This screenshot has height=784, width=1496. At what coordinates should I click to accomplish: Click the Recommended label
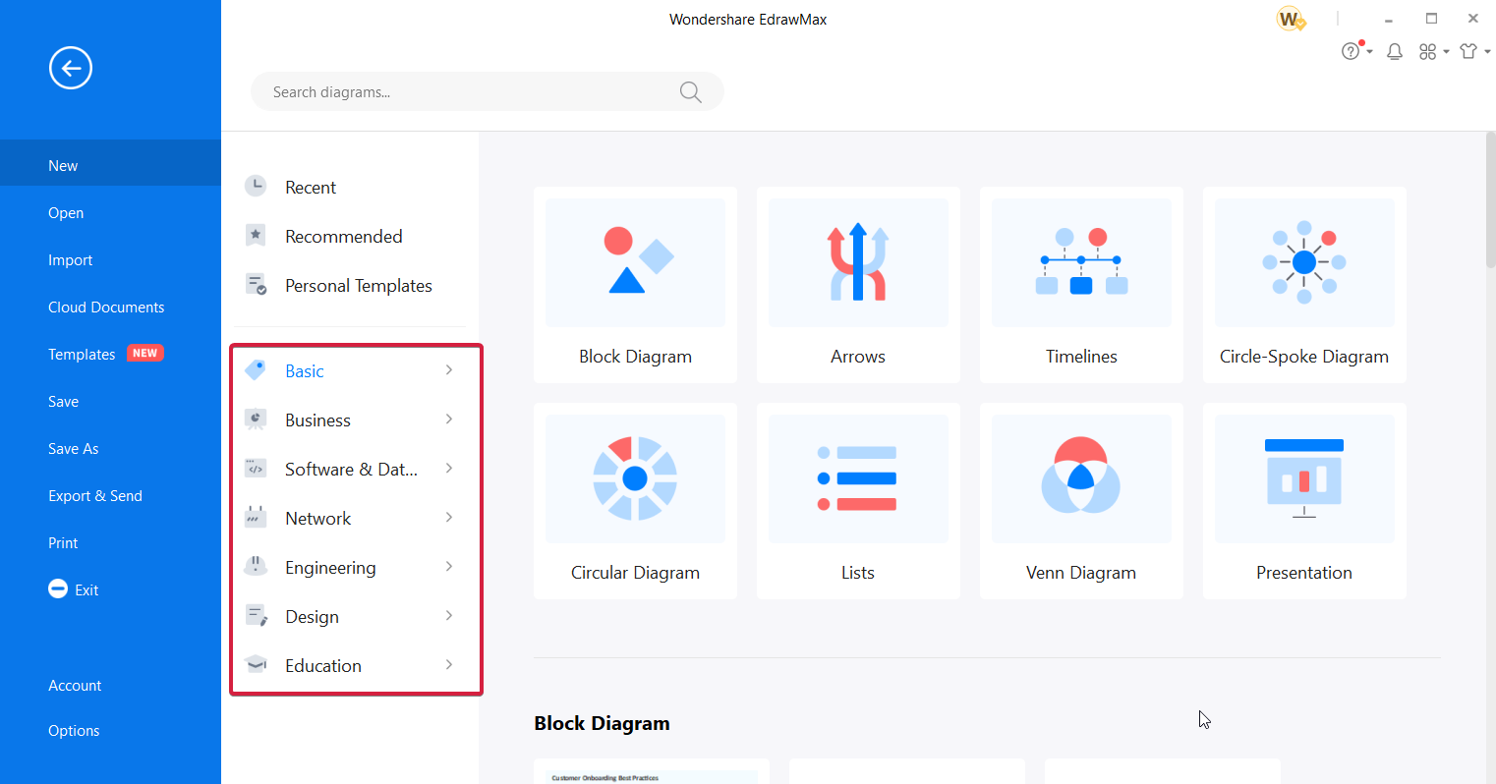pyautogui.click(x=344, y=236)
